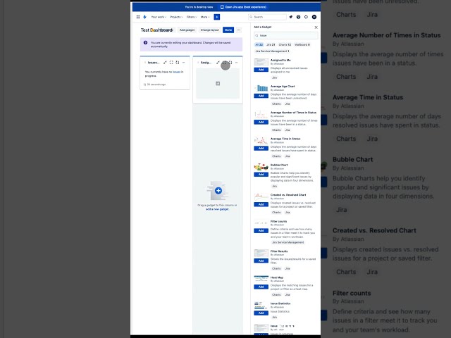Screen dimensions: 451x338
Task: Open the user profile avatar
Action: pyautogui.click(x=314, y=17)
